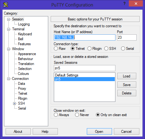Click the Load button

click(x=127, y=76)
